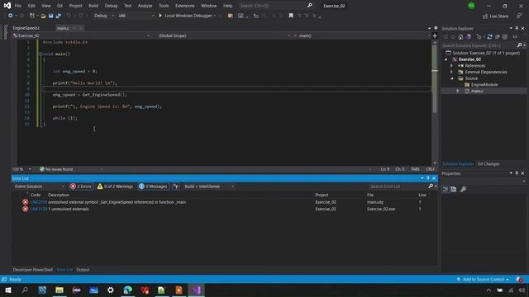529x297 pixels.
Task: Click the Save file icon in toolbar
Action: 50,16
